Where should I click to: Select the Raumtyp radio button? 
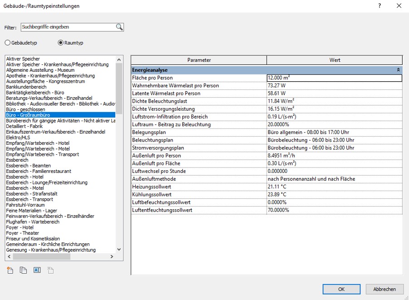[x=61, y=43]
